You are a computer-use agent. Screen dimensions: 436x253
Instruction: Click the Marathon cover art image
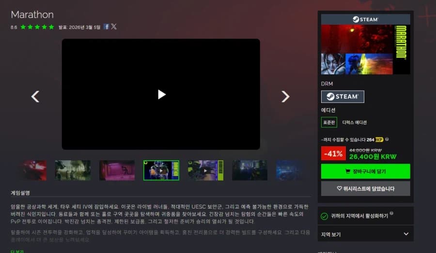(365, 50)
